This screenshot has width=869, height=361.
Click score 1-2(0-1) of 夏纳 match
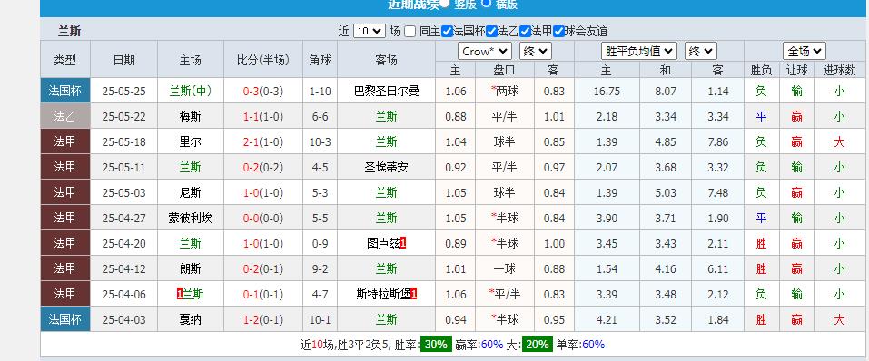coord(263,320)
